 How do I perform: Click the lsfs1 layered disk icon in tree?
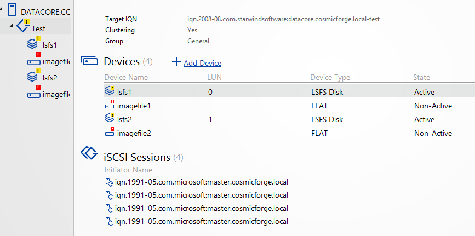(33, 43)
